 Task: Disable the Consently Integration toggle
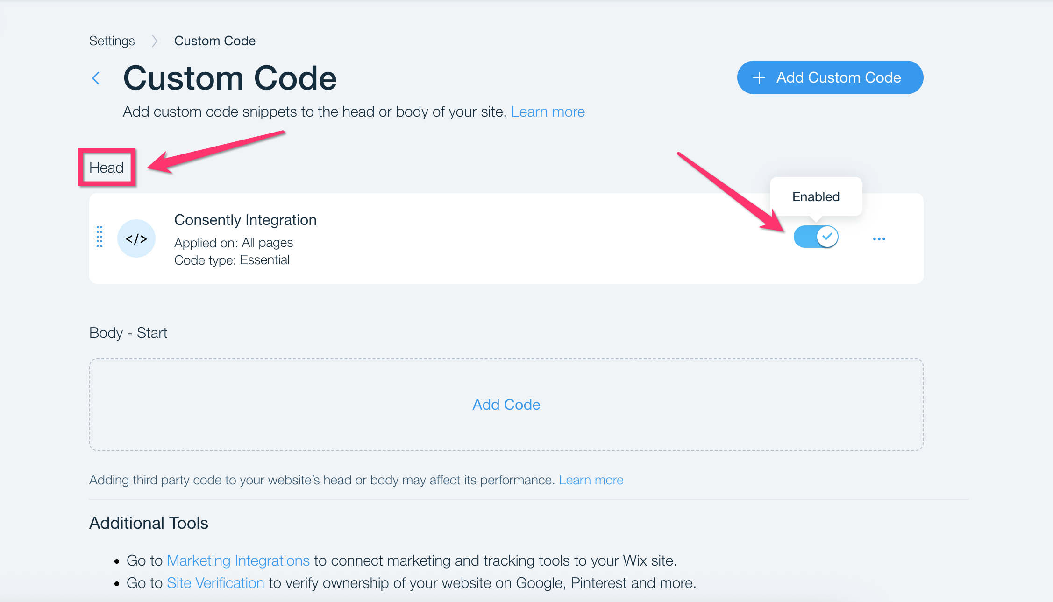coord(816,237)
